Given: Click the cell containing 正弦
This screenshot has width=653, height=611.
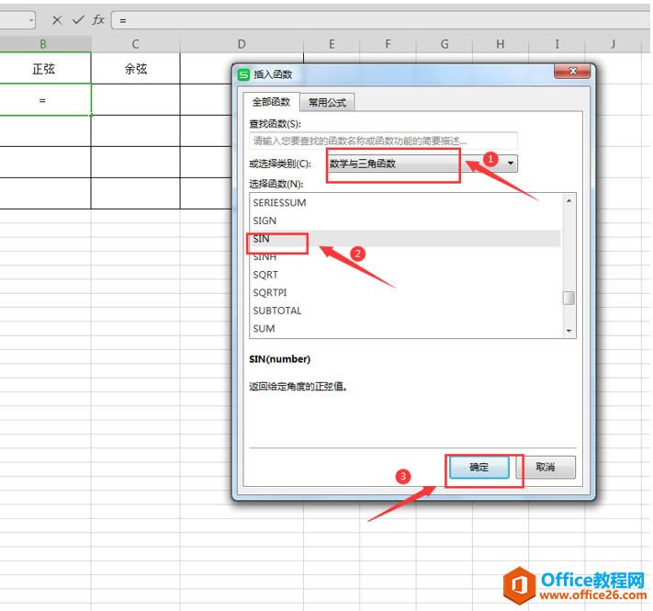Looking at the screenshot, I should [44, 68].
